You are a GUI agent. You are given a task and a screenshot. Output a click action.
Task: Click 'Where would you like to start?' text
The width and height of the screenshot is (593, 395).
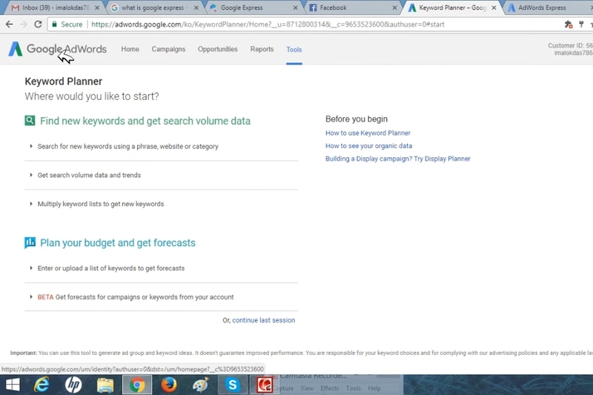click(92, 96)
